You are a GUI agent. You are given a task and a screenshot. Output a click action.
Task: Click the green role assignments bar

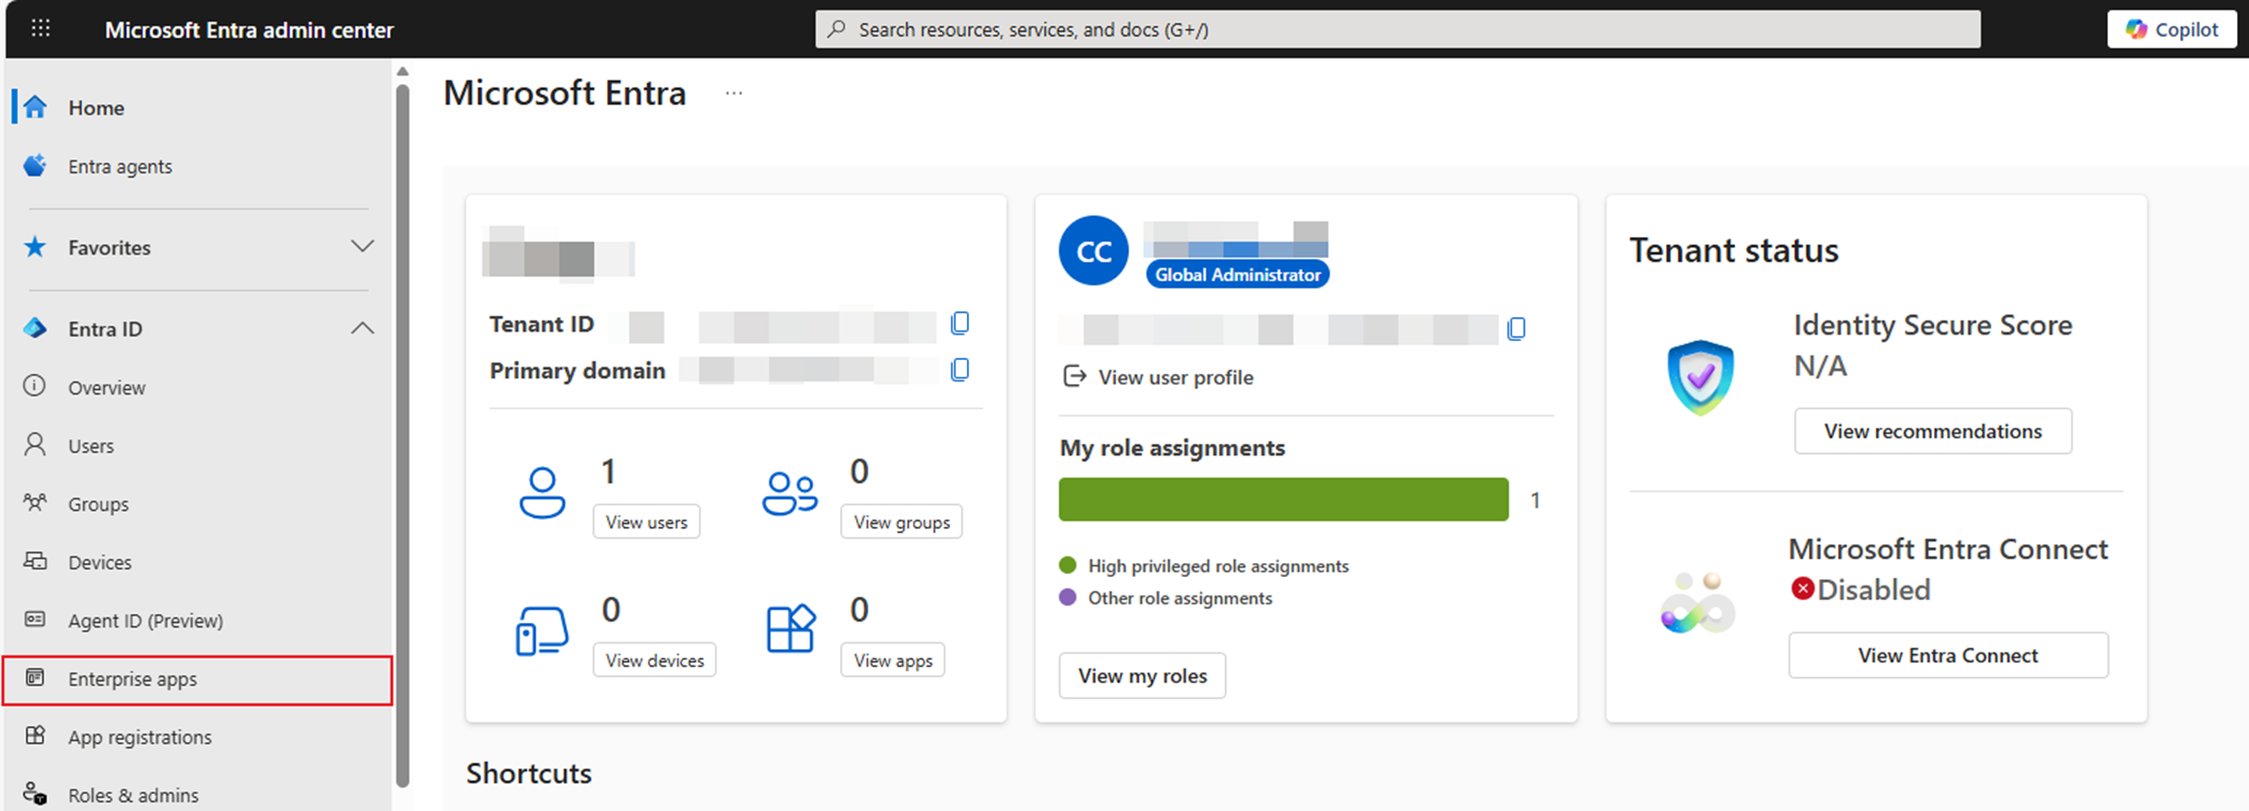pos(1283,500)
